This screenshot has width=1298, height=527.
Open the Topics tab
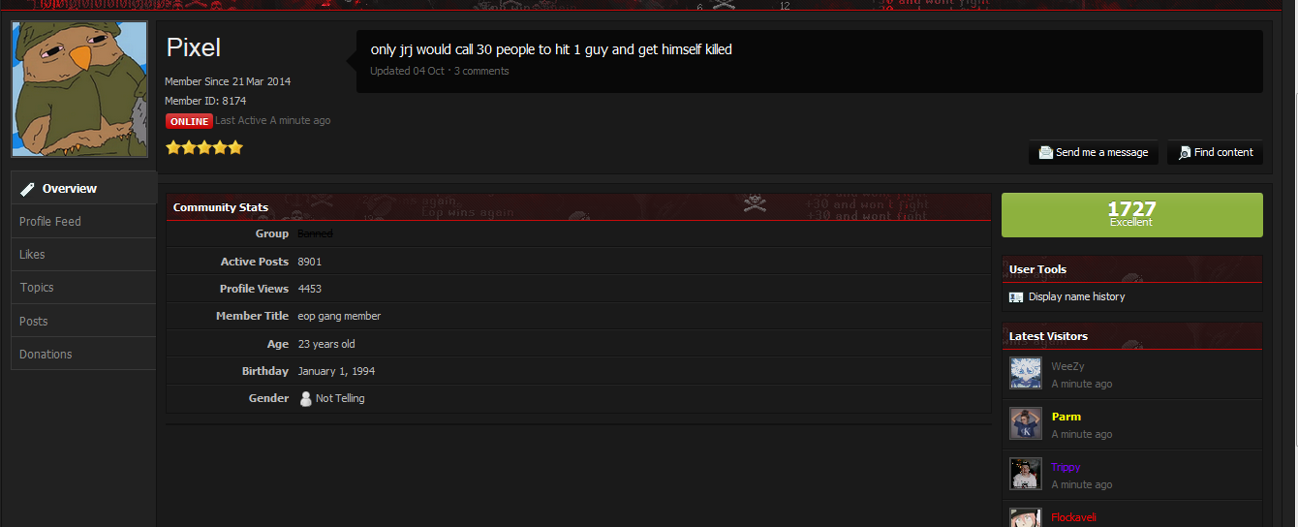pos(83,288)
